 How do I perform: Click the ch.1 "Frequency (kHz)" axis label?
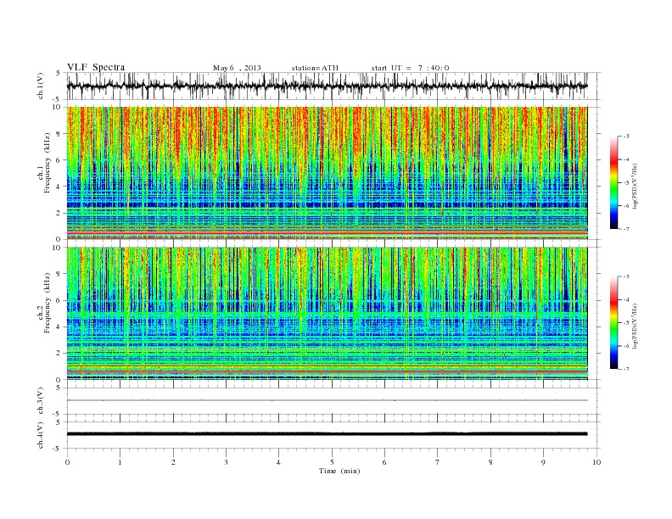coord(48,163)
